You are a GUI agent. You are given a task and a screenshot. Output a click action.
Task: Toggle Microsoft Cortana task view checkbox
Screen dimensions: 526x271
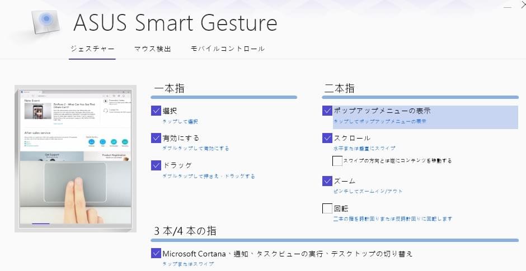pyautogui.click(x=156, y=253)
